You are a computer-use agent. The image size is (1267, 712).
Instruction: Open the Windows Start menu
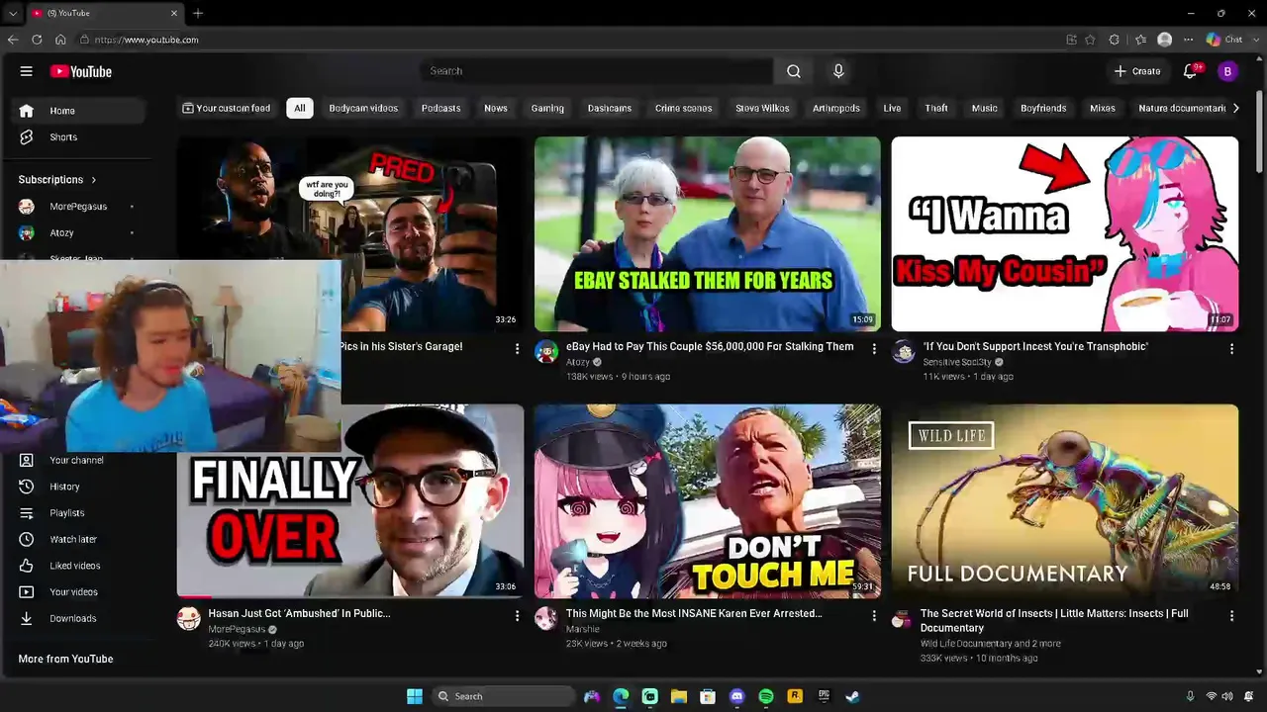[x=415, y=696]
